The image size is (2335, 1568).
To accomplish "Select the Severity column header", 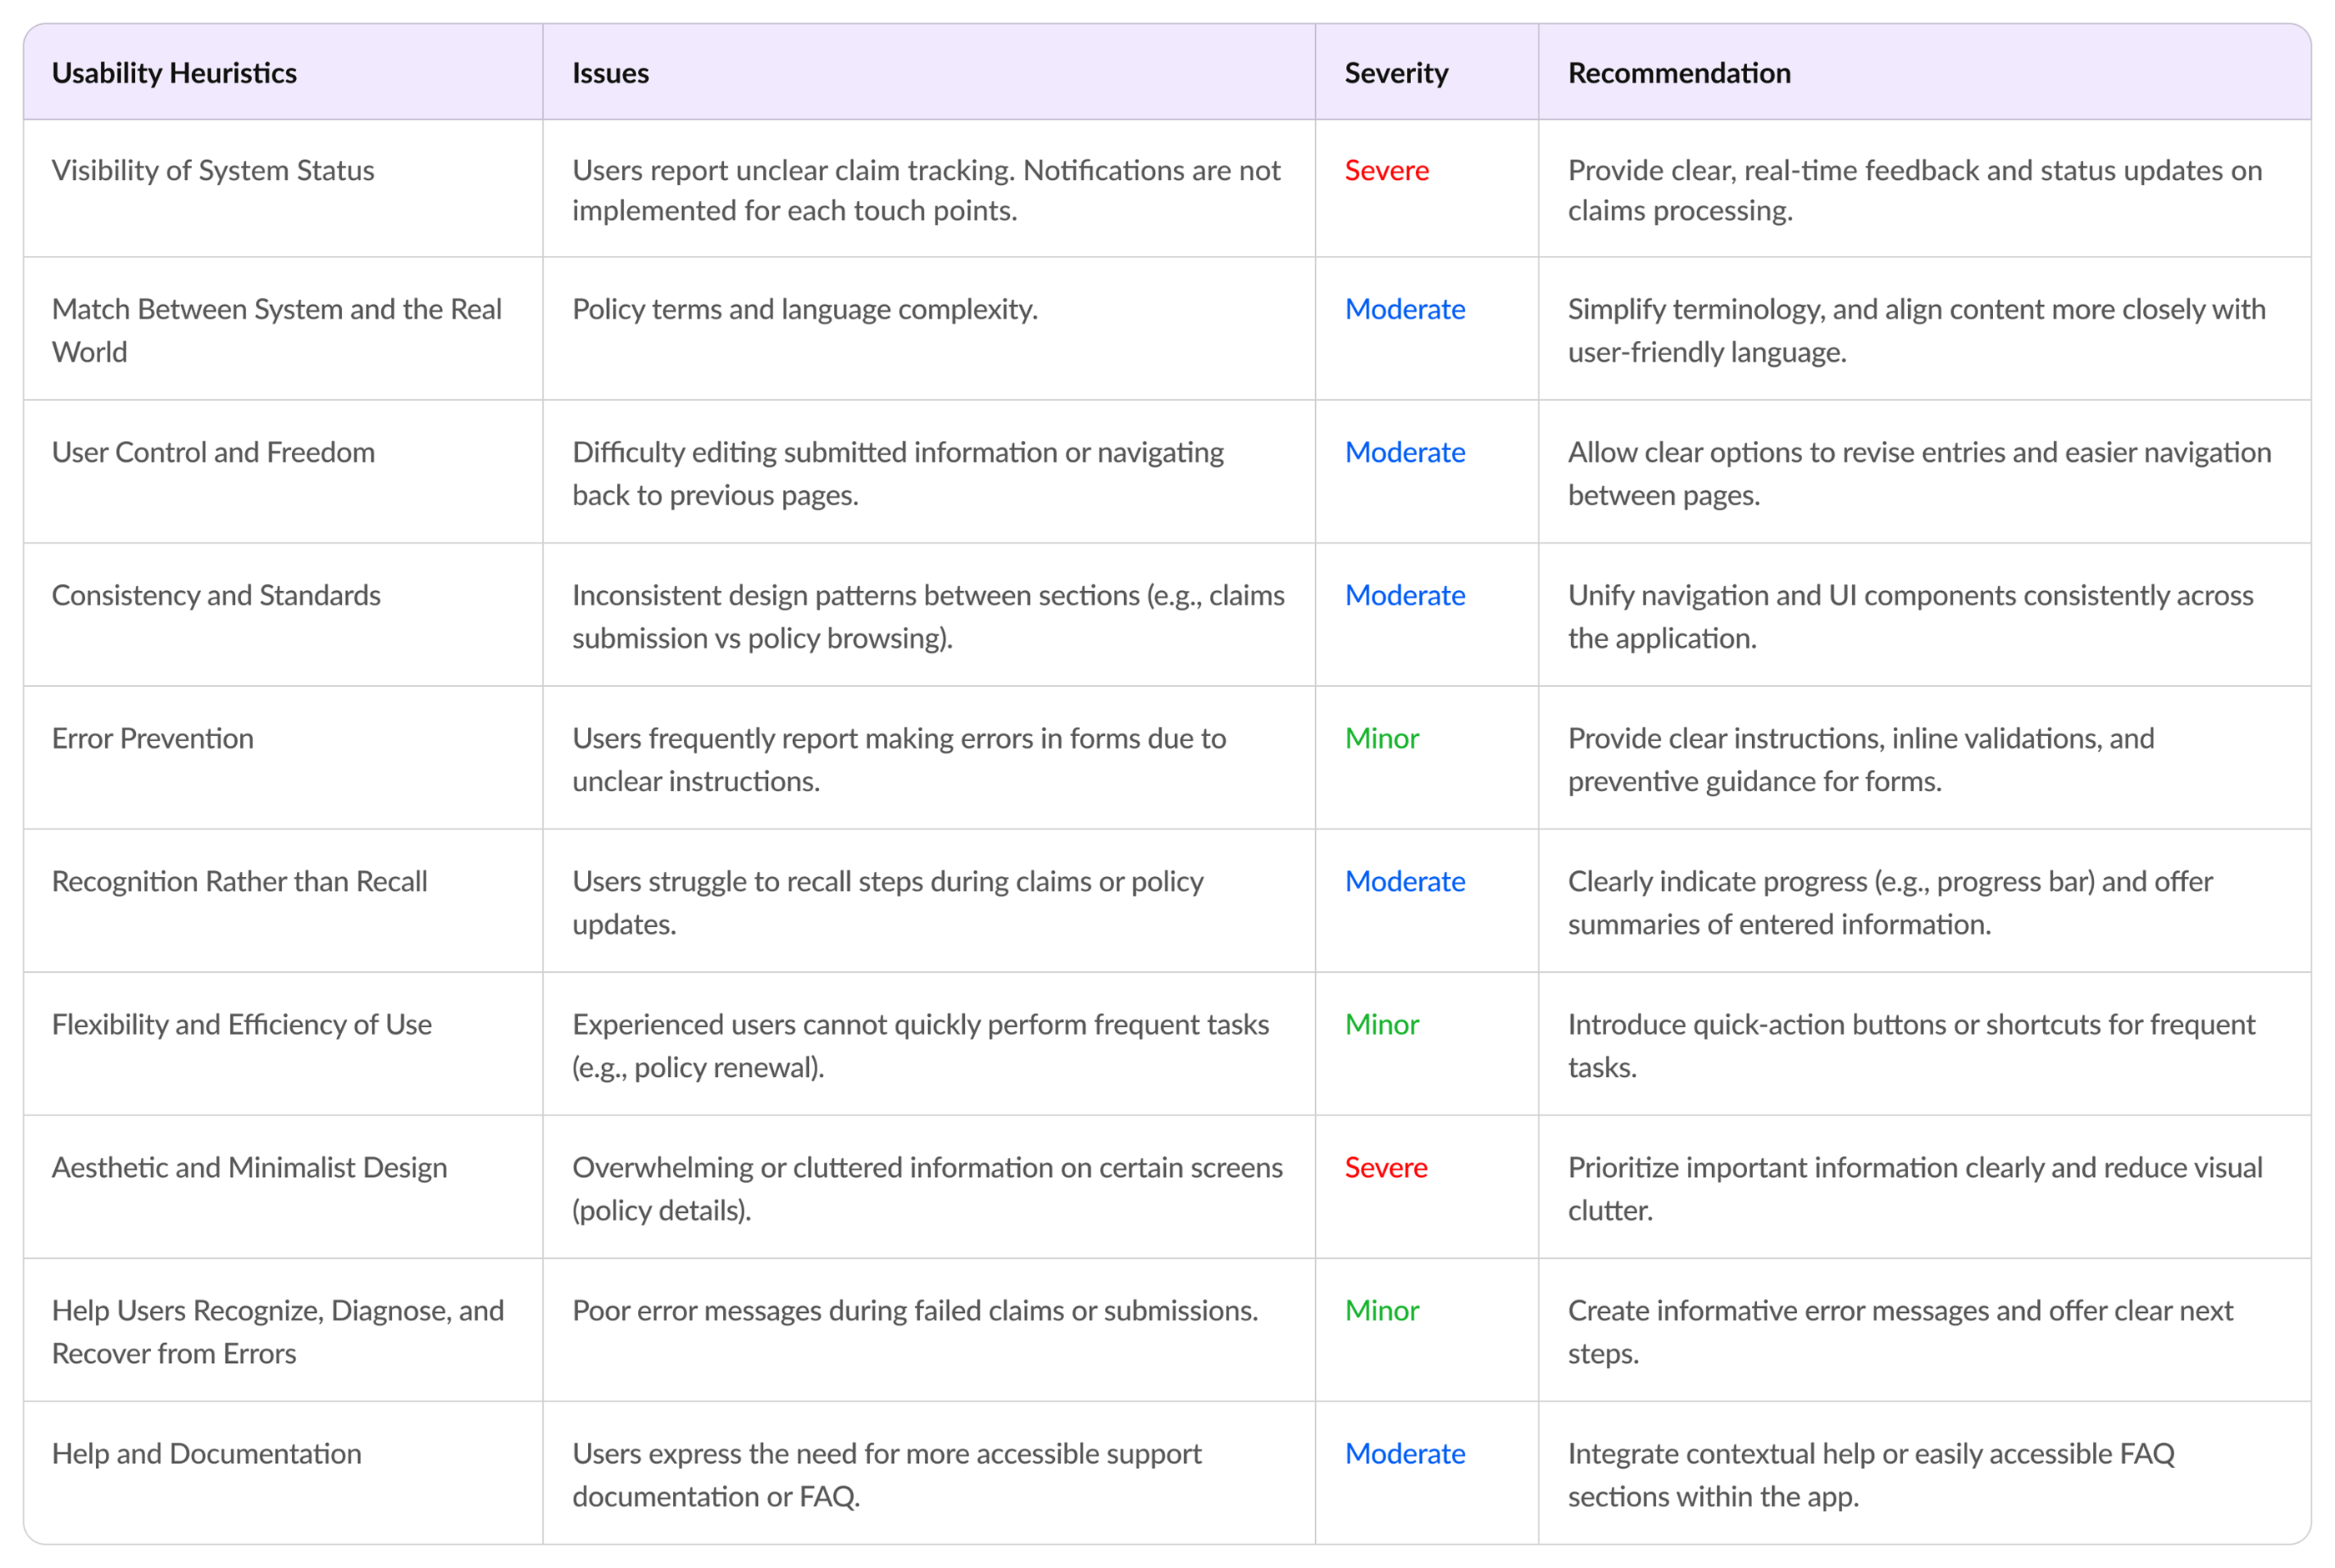I will [x=1396, y=73].
